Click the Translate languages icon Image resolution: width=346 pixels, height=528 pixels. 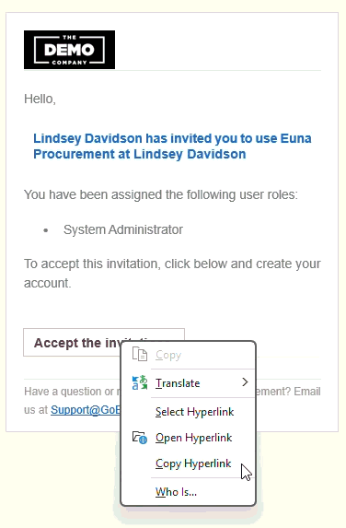(x=140, y=382)
